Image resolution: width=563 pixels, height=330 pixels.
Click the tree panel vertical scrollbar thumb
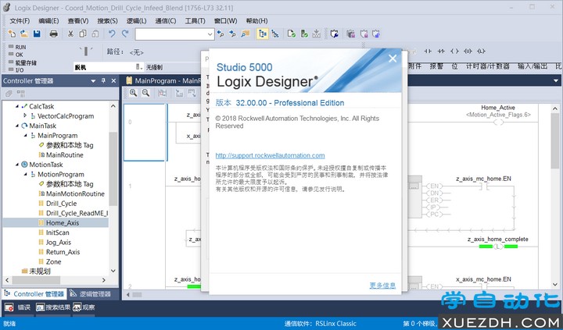[113, 169]
